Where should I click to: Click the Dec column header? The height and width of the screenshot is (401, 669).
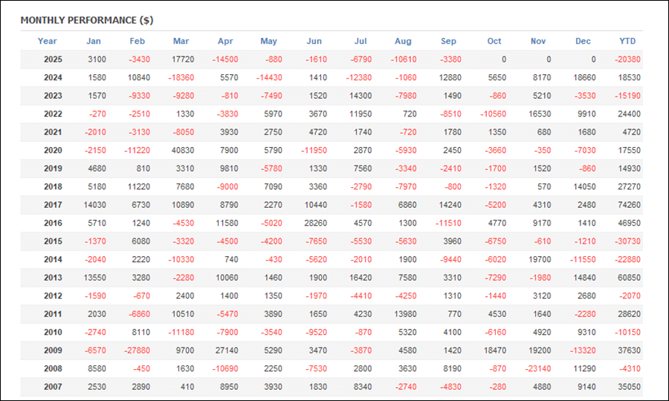coord(583,41)
